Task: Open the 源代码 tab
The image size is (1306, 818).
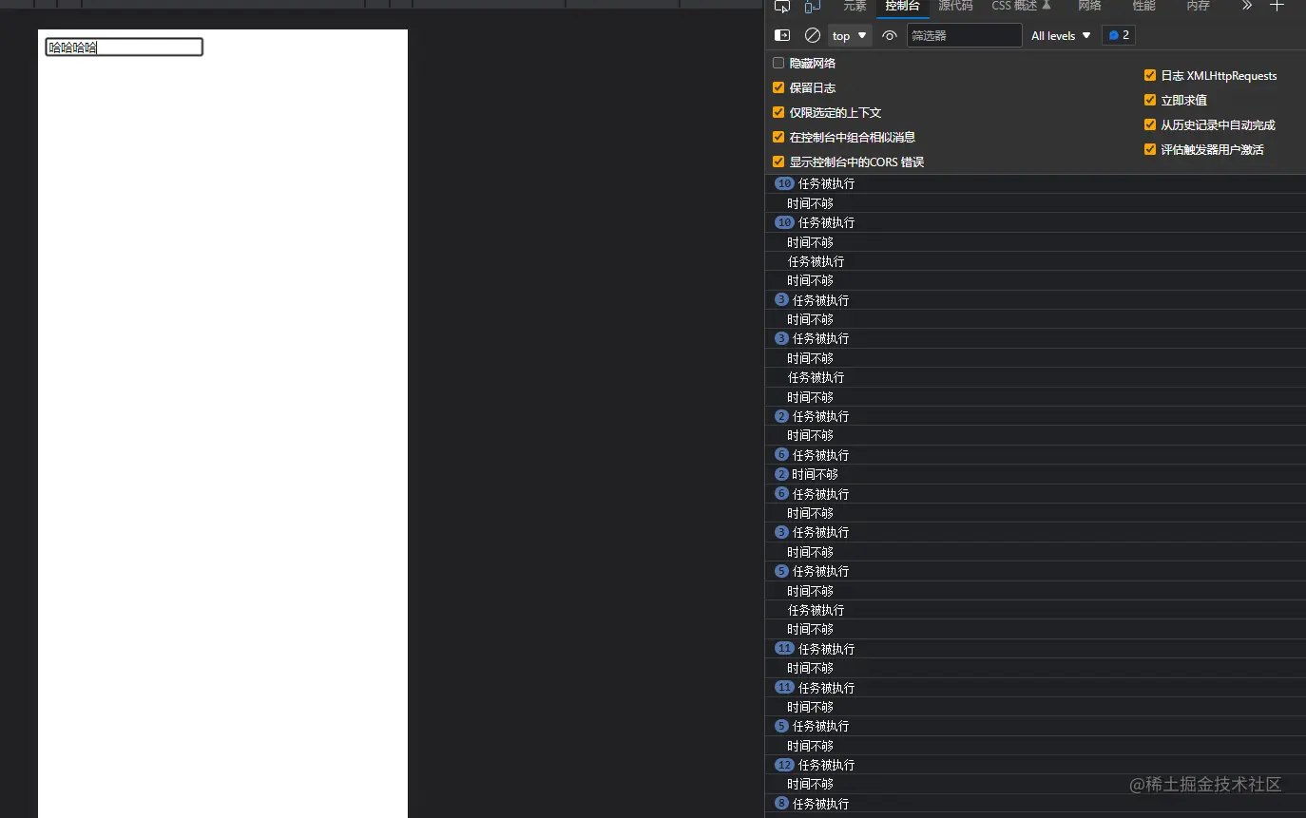Action: coord(955,6)
